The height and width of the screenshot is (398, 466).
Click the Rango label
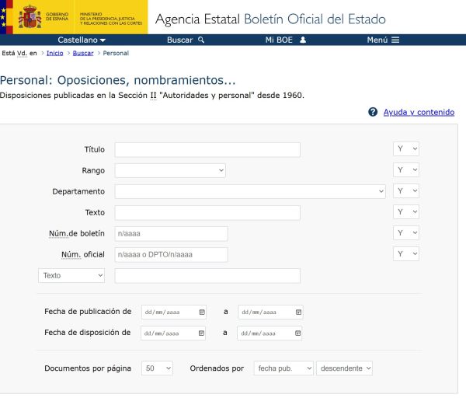[93, 170]
